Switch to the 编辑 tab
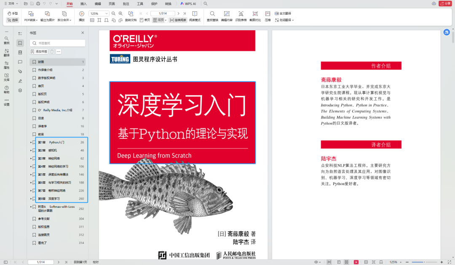This screenshot has width=455, height=265. click(x=98, y=4)
